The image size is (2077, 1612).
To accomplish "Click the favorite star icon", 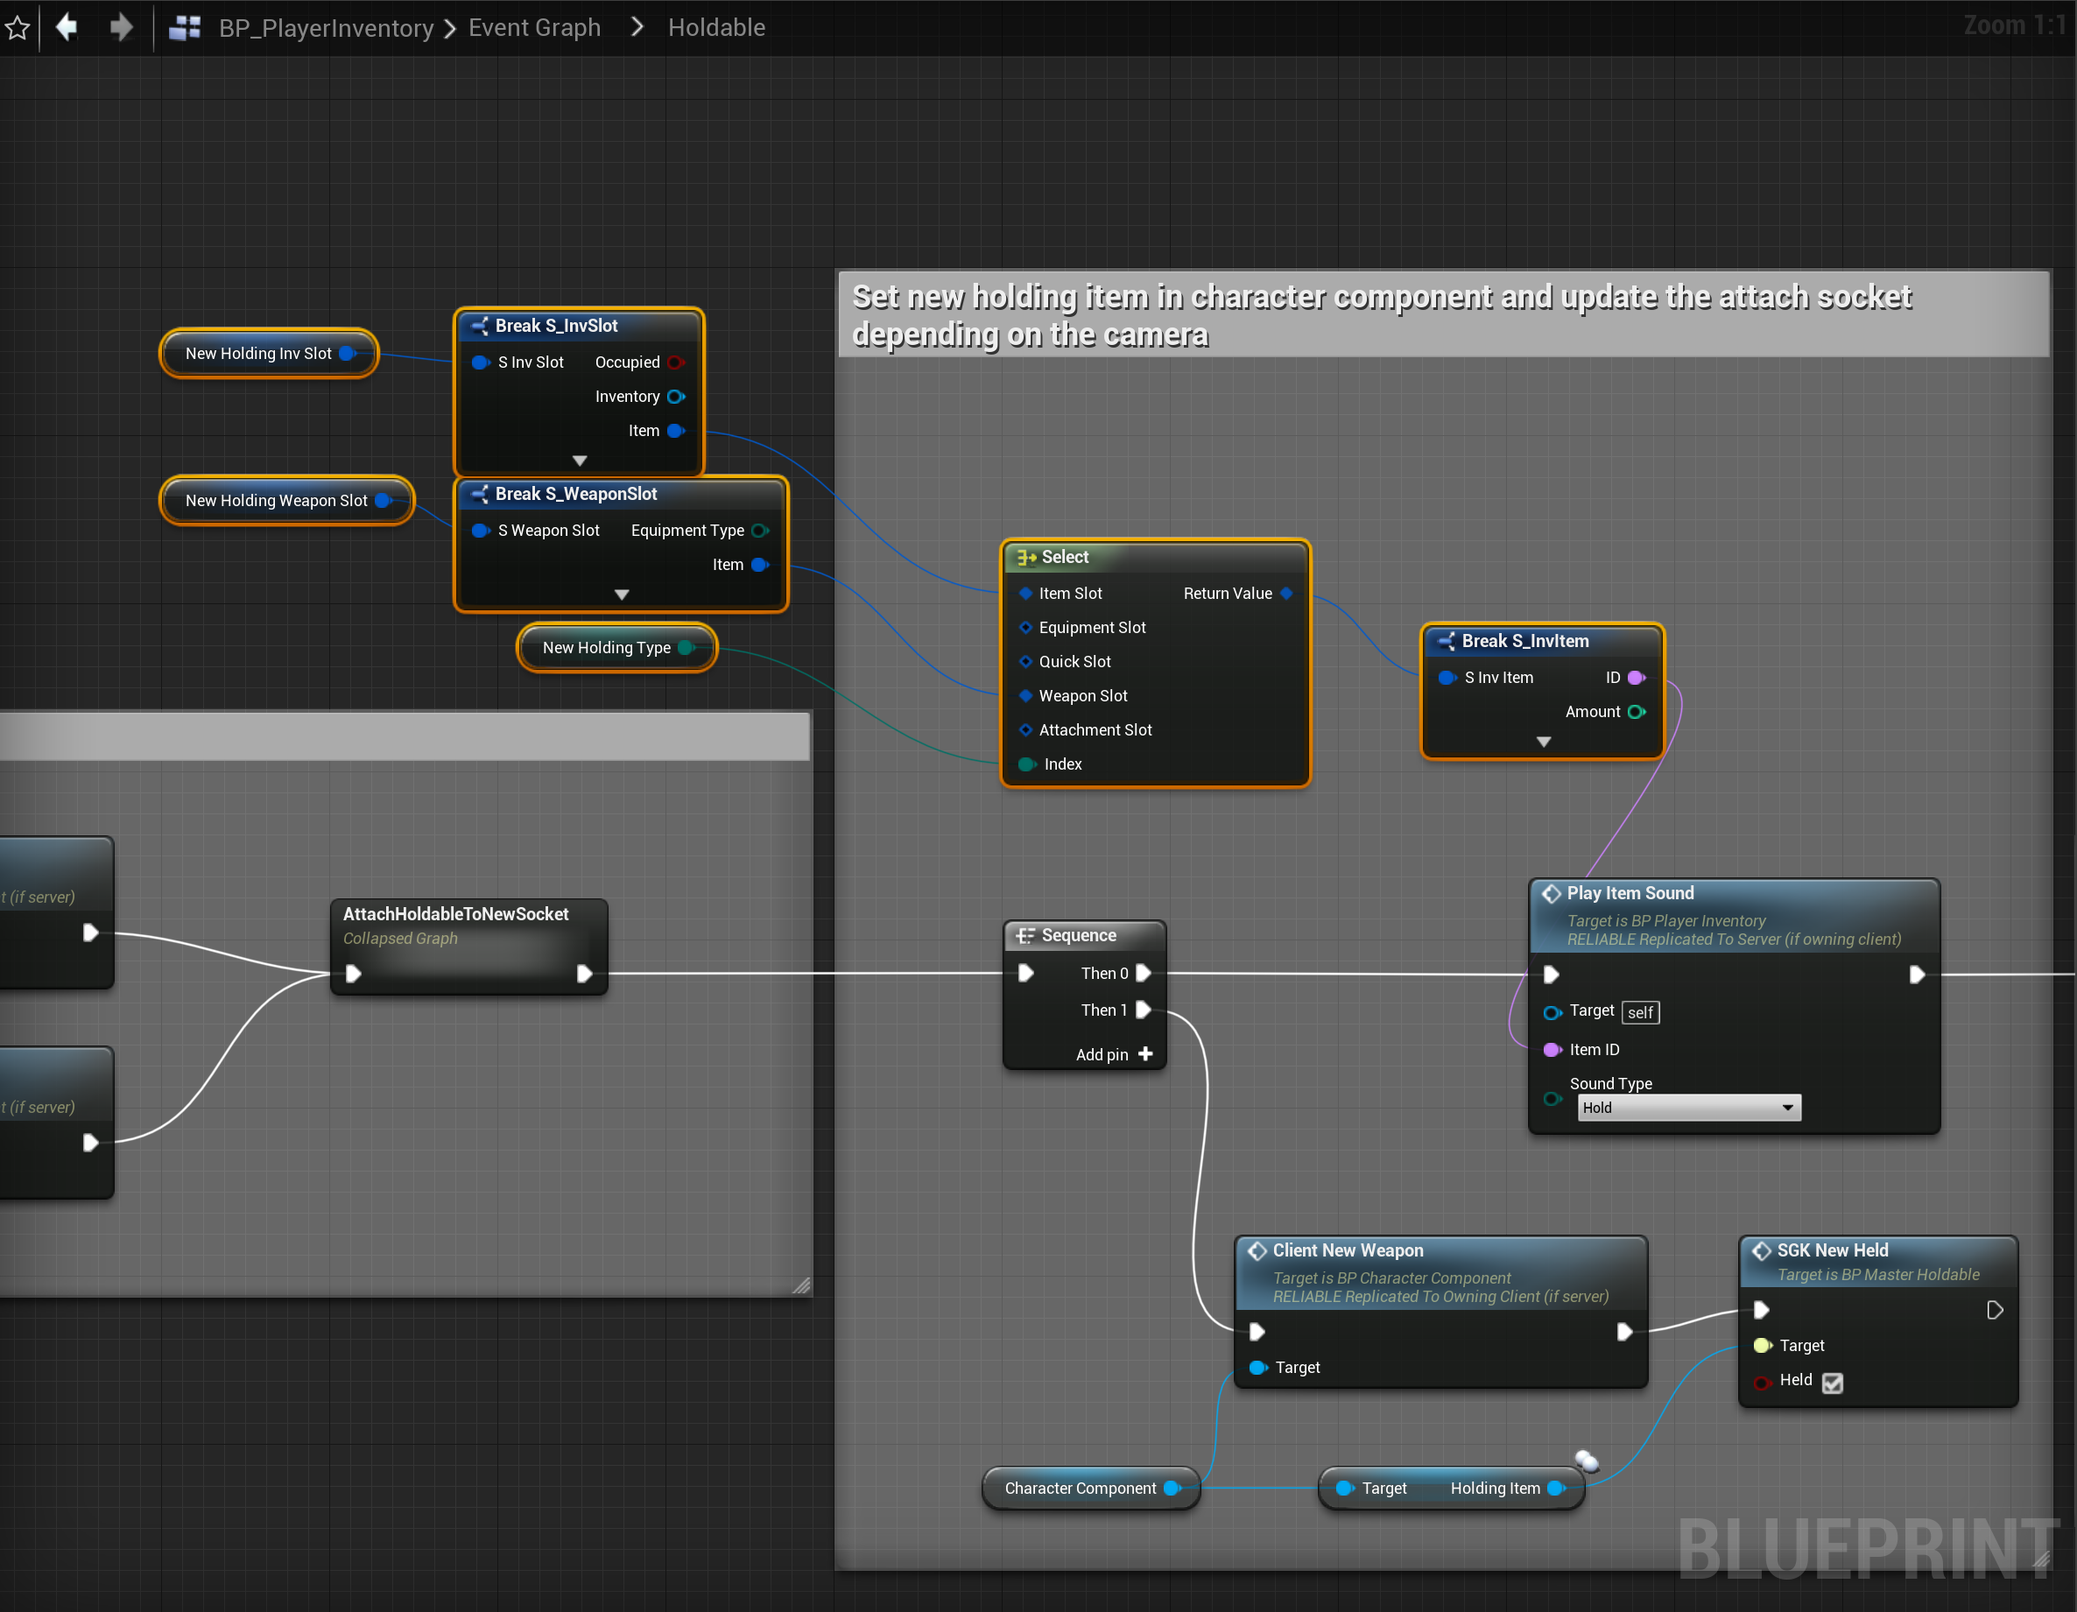I will tap(18, 27).
